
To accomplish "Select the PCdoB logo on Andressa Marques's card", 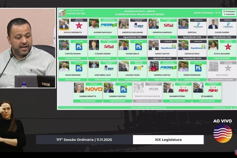I will click(168, 25).
